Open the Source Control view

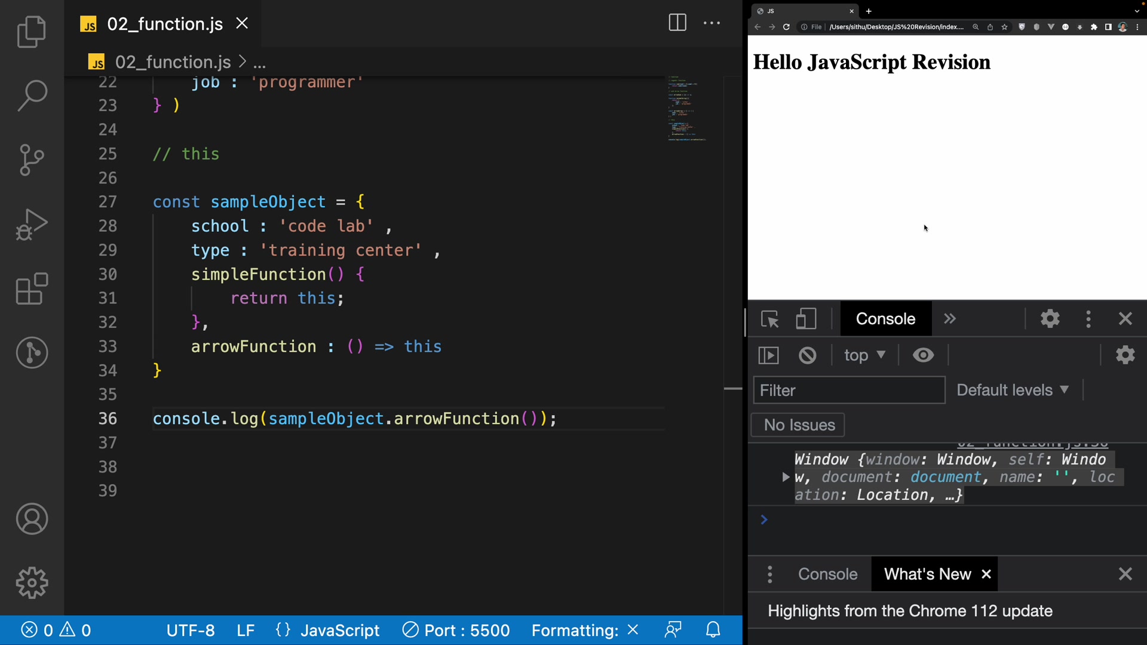(x=32, y=159)
